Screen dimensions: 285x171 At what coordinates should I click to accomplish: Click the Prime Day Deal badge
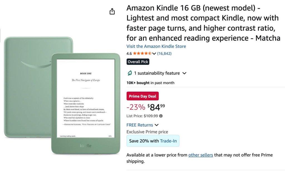pyautogui.click(x=142, y=96)
